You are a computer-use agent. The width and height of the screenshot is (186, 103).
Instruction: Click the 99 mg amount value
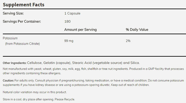pyautogui.click(x=69, y=41)
